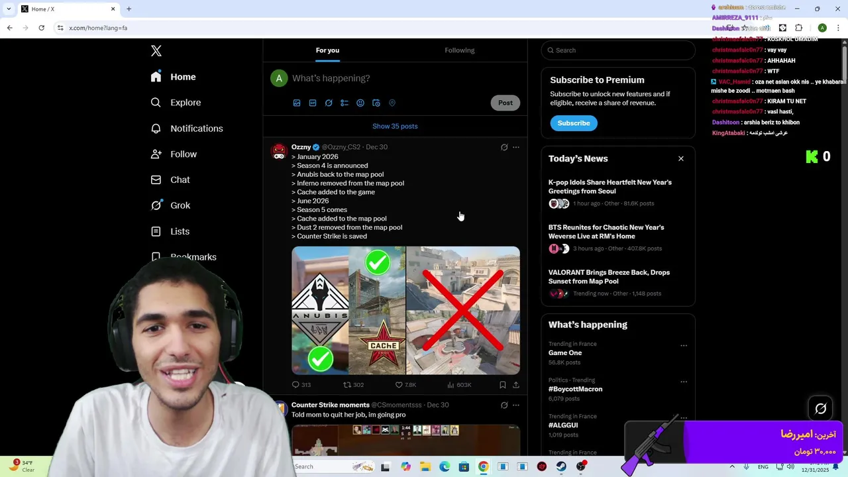
Task: Open a new browser tab
Action: 129,9
